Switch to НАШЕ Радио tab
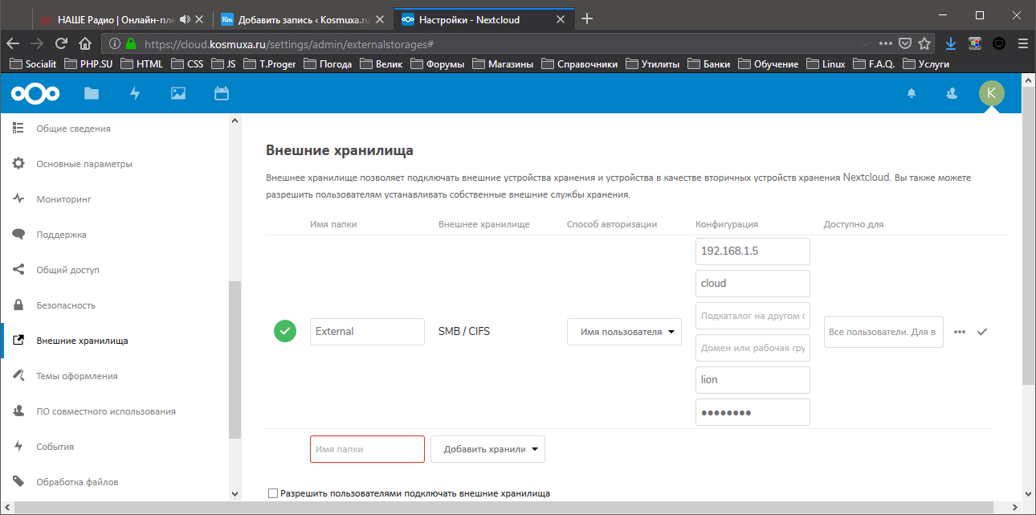1036x515 pixels. 123,18
